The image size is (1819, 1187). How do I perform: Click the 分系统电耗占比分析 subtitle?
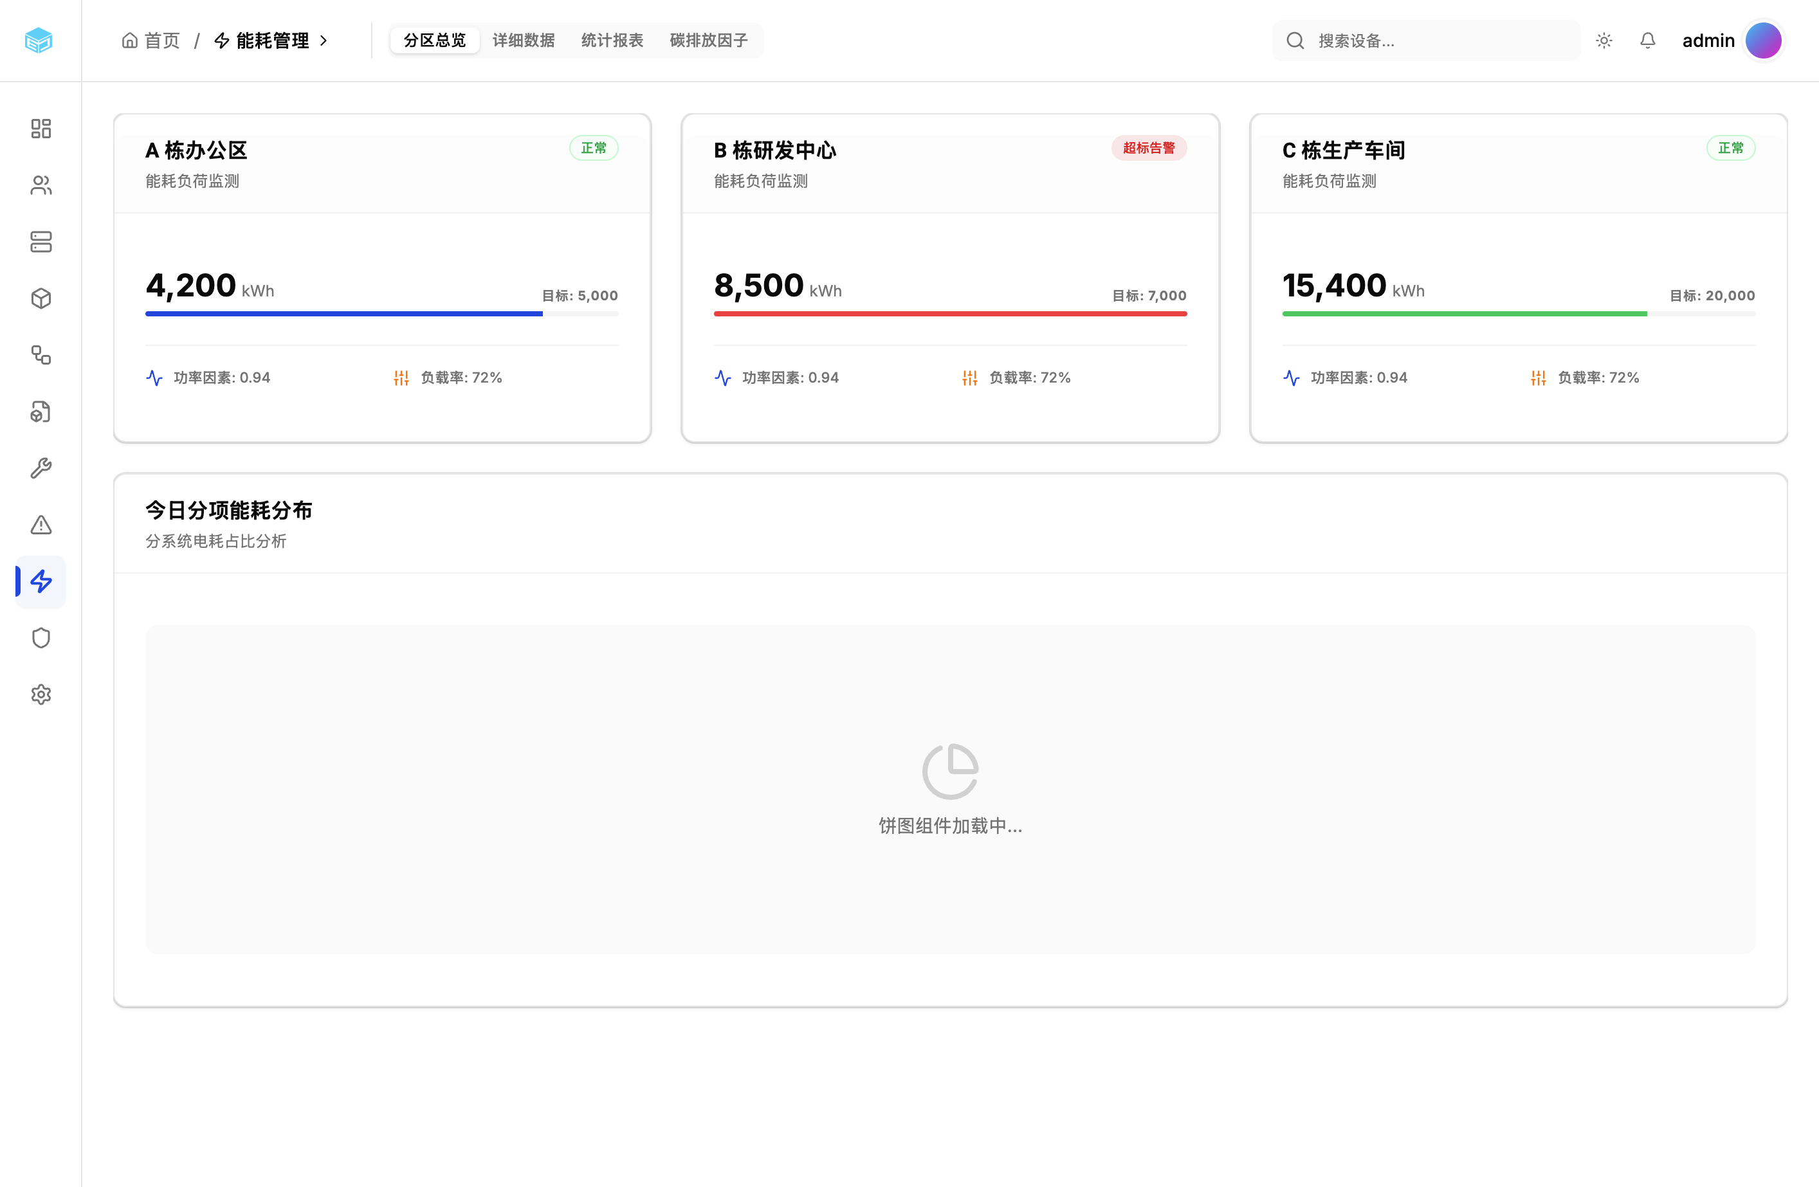click(x=215, y=541)
